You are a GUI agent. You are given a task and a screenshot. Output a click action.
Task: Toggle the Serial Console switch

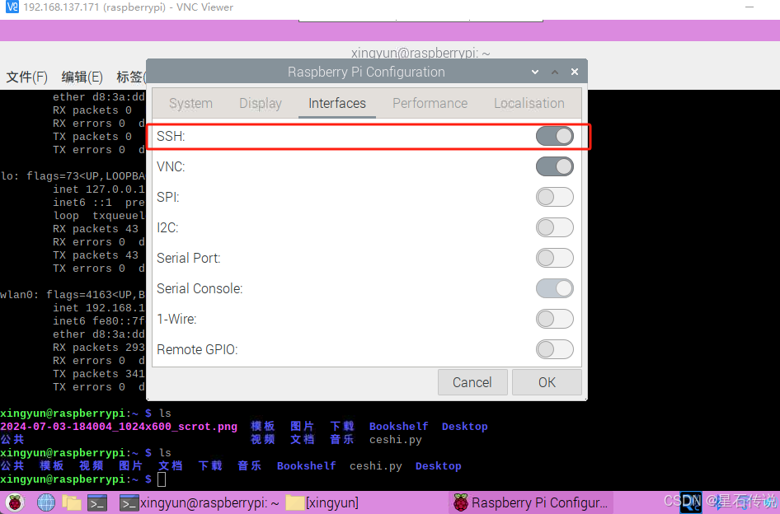[x=555, y=288]
